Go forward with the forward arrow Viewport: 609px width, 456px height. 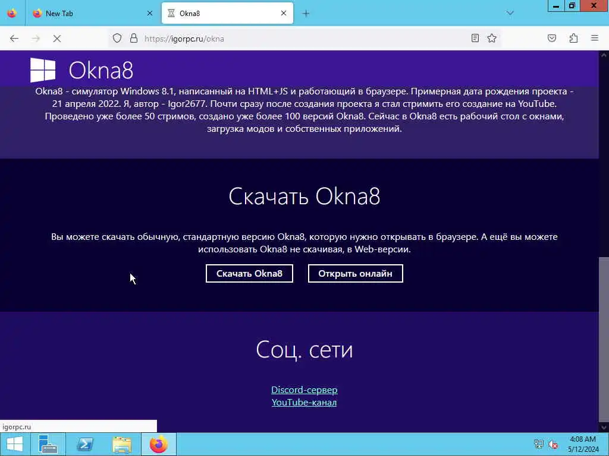click(36, 39)
